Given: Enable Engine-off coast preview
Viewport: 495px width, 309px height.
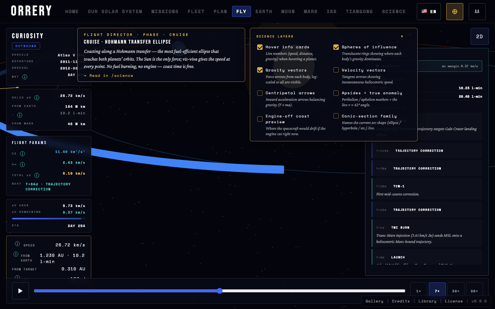Looking at the screenshot, I should (x=260, y=119).
